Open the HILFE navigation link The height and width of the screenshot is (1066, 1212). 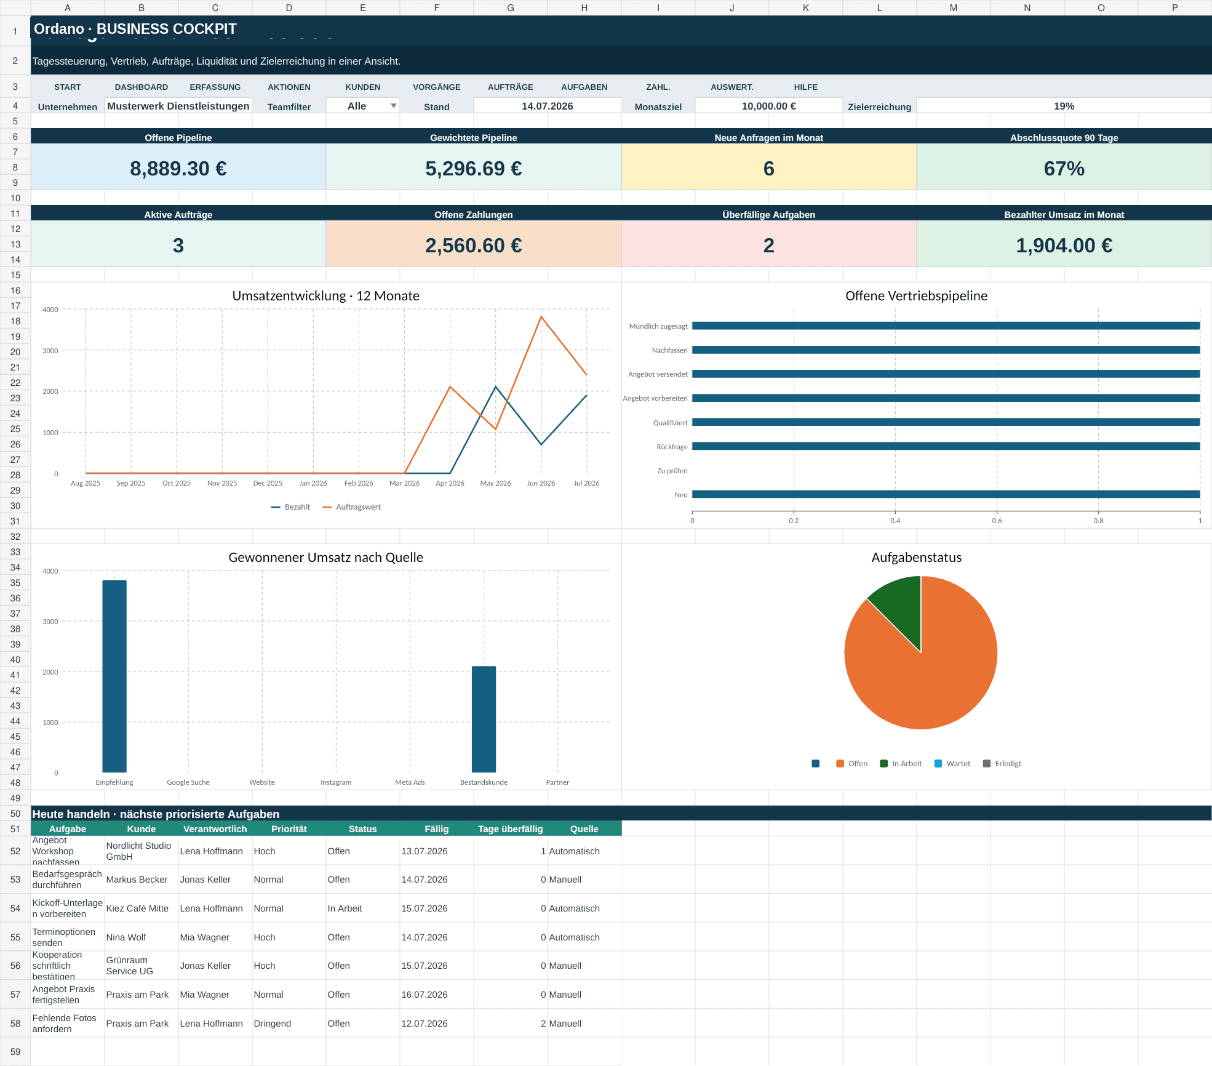coord(806,87)
